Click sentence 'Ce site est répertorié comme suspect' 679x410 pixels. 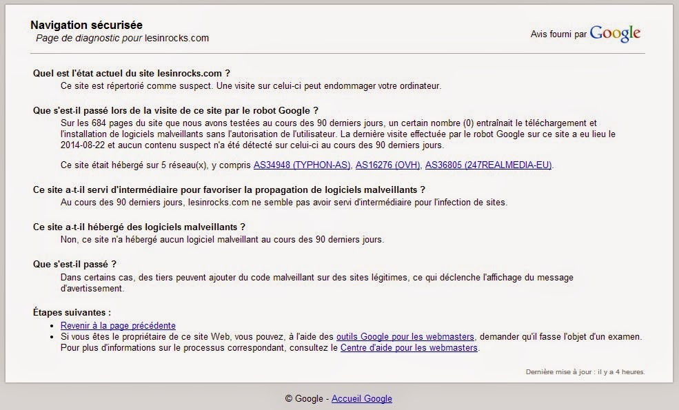(x=136, y=85)
